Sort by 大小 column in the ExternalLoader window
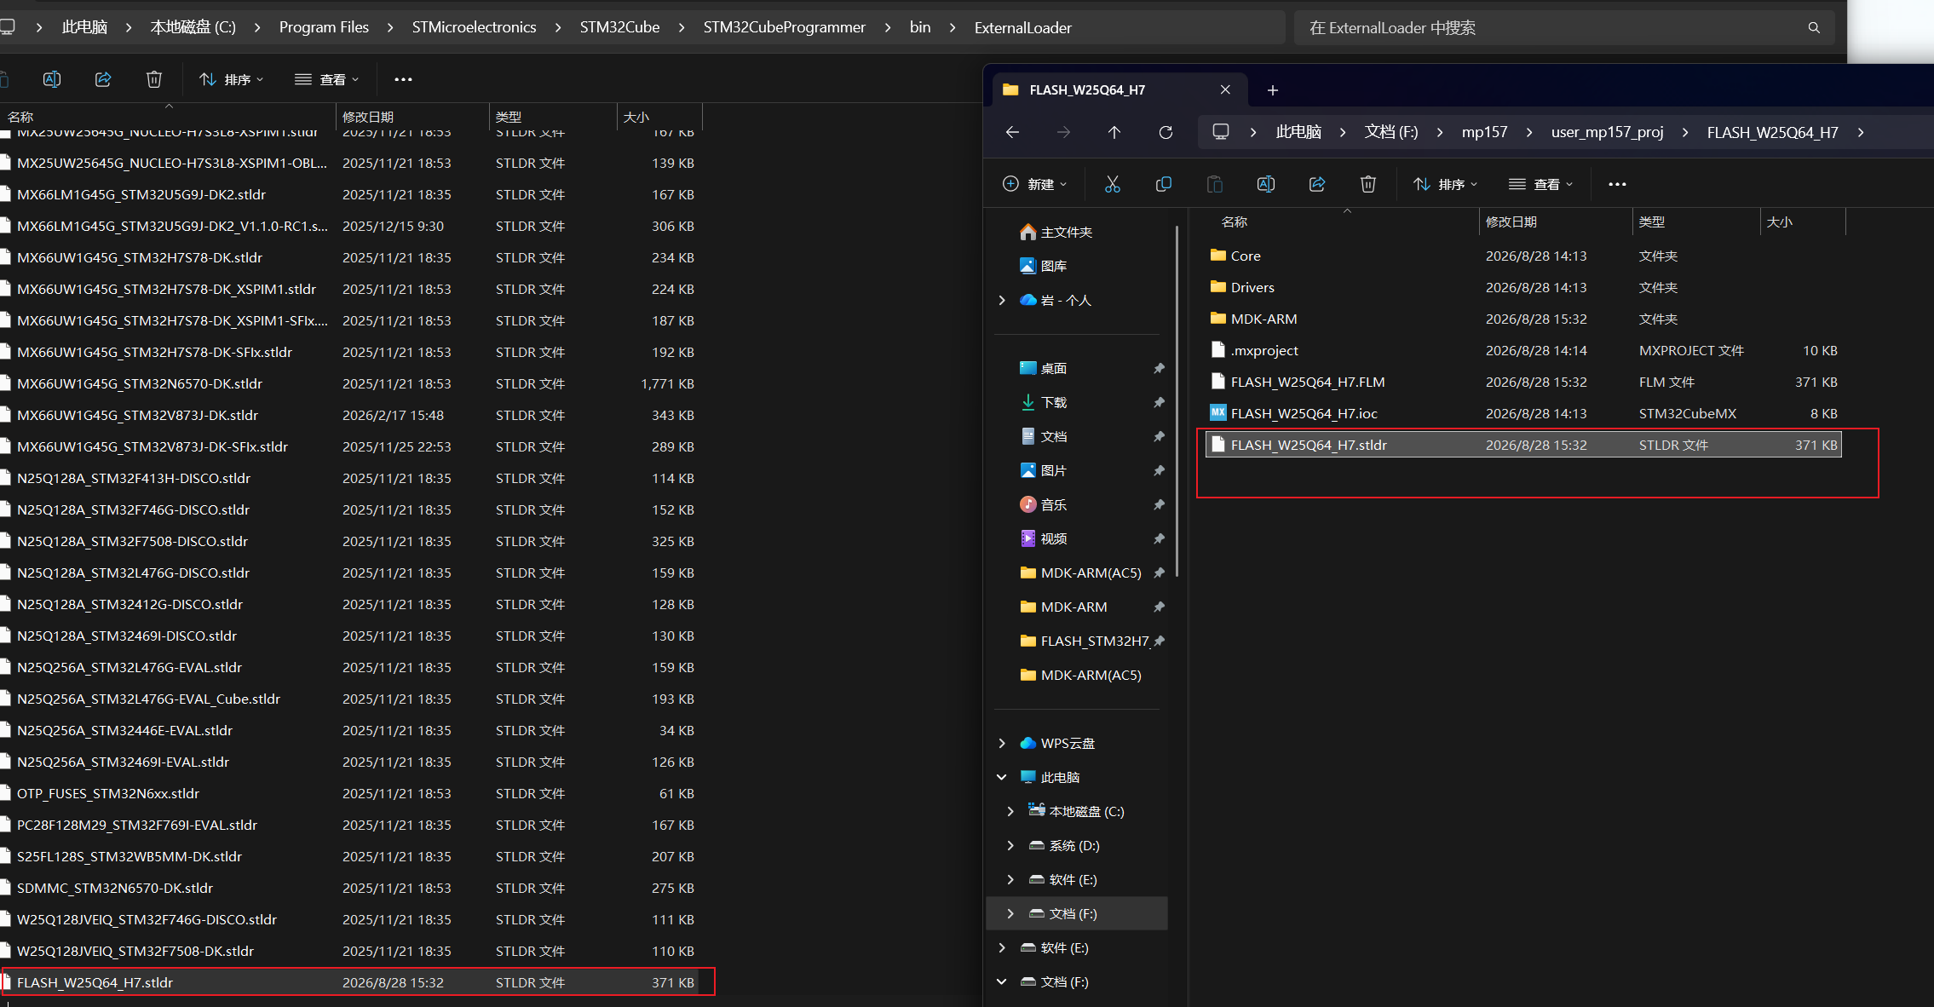 click(x=659, y=117)
